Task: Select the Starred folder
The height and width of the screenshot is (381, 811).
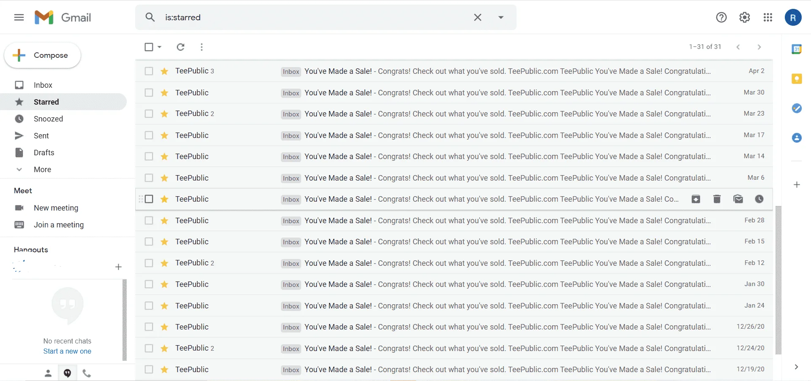Action: click(63, 102)
